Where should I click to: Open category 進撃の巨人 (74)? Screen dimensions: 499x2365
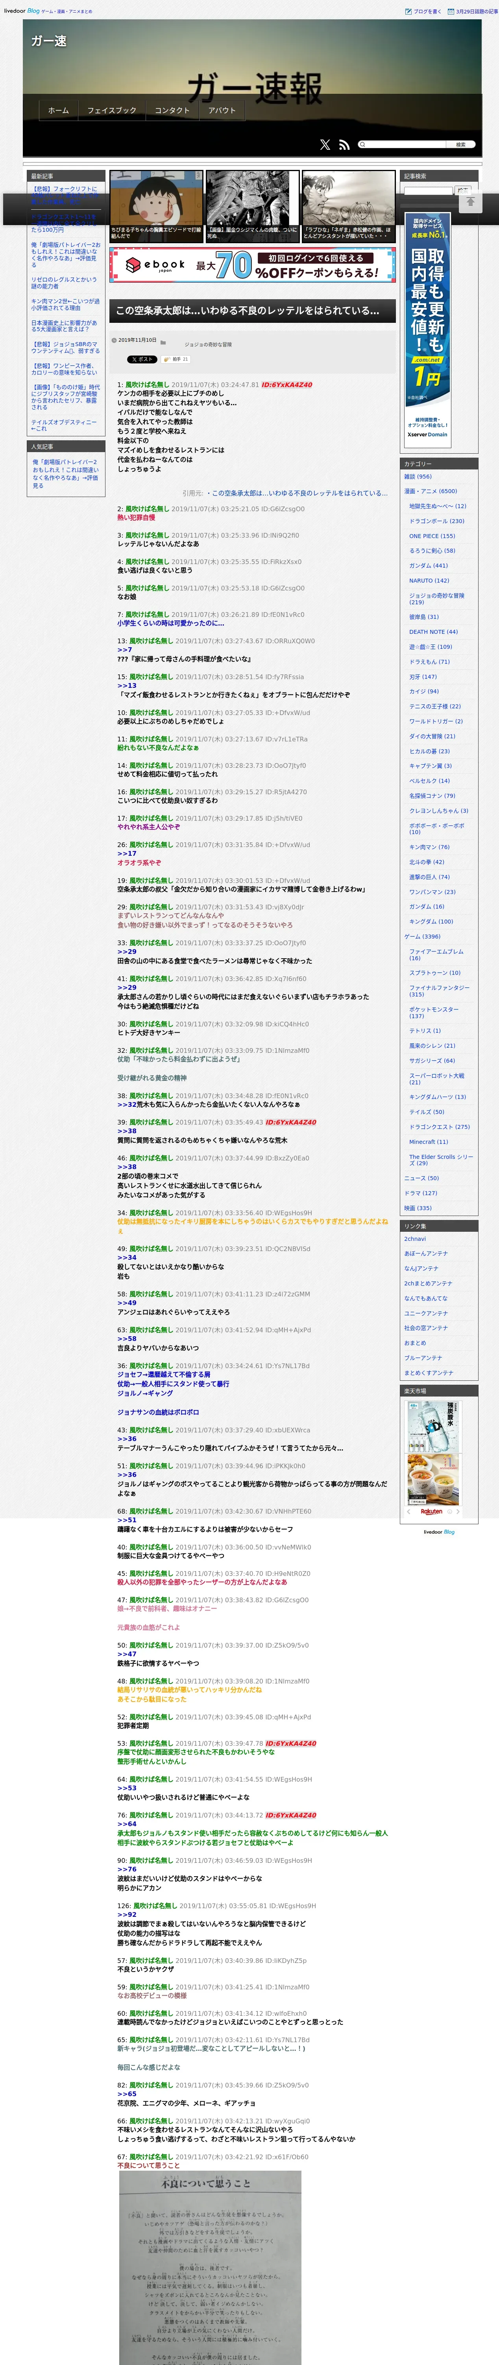tap(429, 877)
